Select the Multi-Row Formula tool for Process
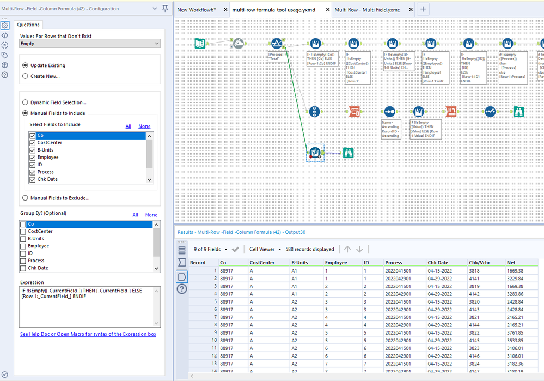This screenshot has width=544, height=381. click(508, 44)
